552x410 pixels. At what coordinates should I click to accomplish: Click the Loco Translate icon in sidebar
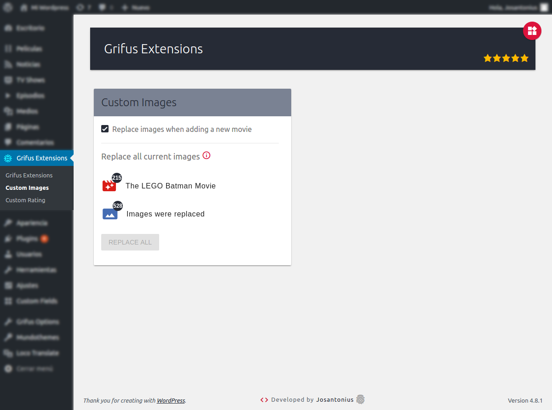click(8, 353)
